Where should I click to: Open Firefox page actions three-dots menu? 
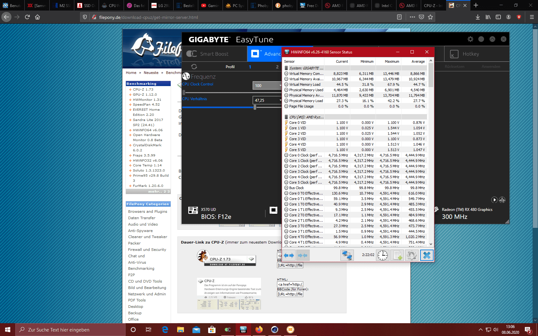click(412, 17)
